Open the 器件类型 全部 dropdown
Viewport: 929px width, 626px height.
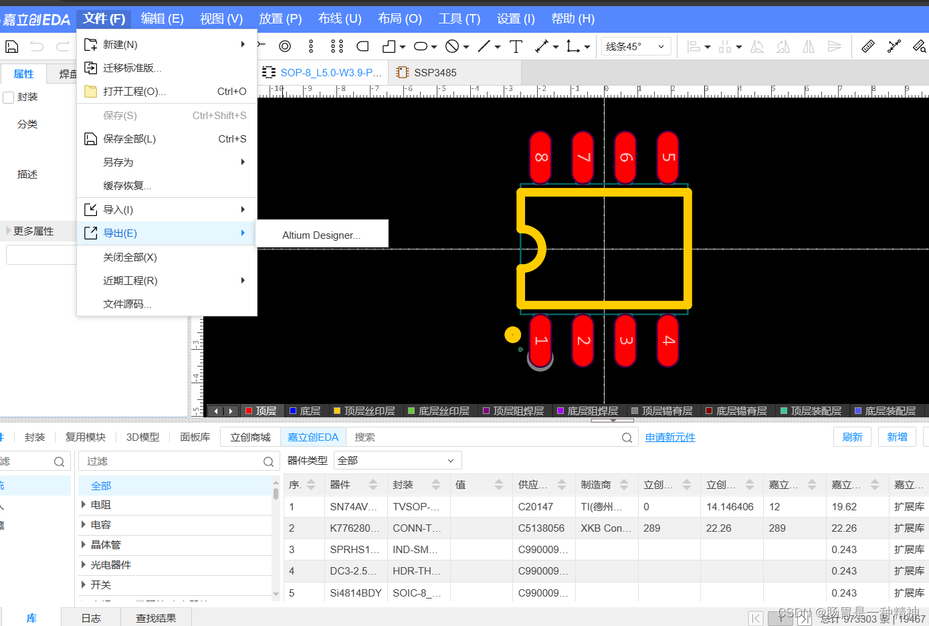click(398, 461)
